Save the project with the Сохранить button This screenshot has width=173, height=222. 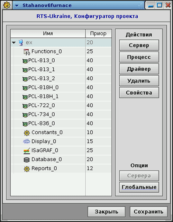(148, 212)
